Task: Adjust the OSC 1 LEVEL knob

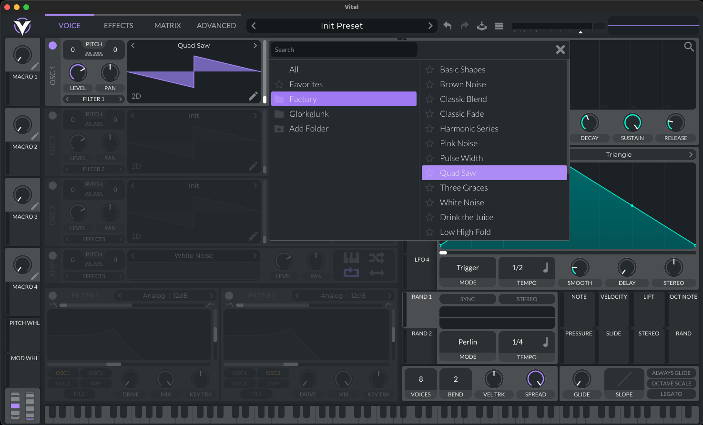Action: click(78, 72)
